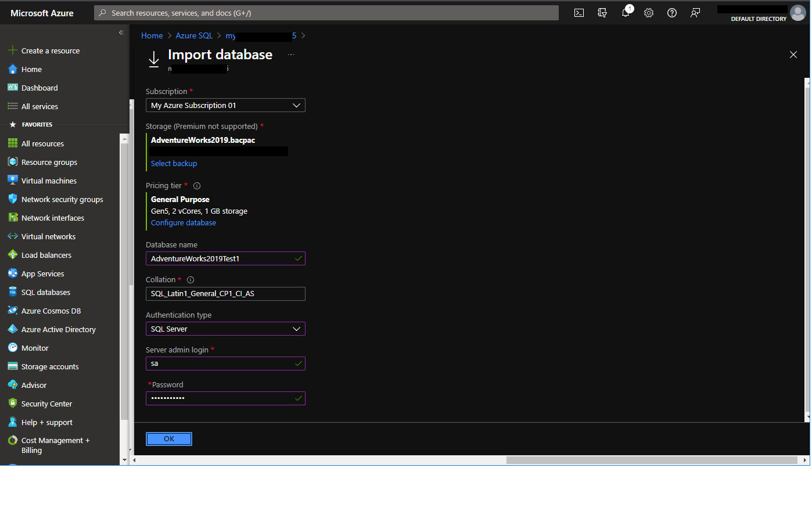Click the Azure Cosmos DB icon

13,311
